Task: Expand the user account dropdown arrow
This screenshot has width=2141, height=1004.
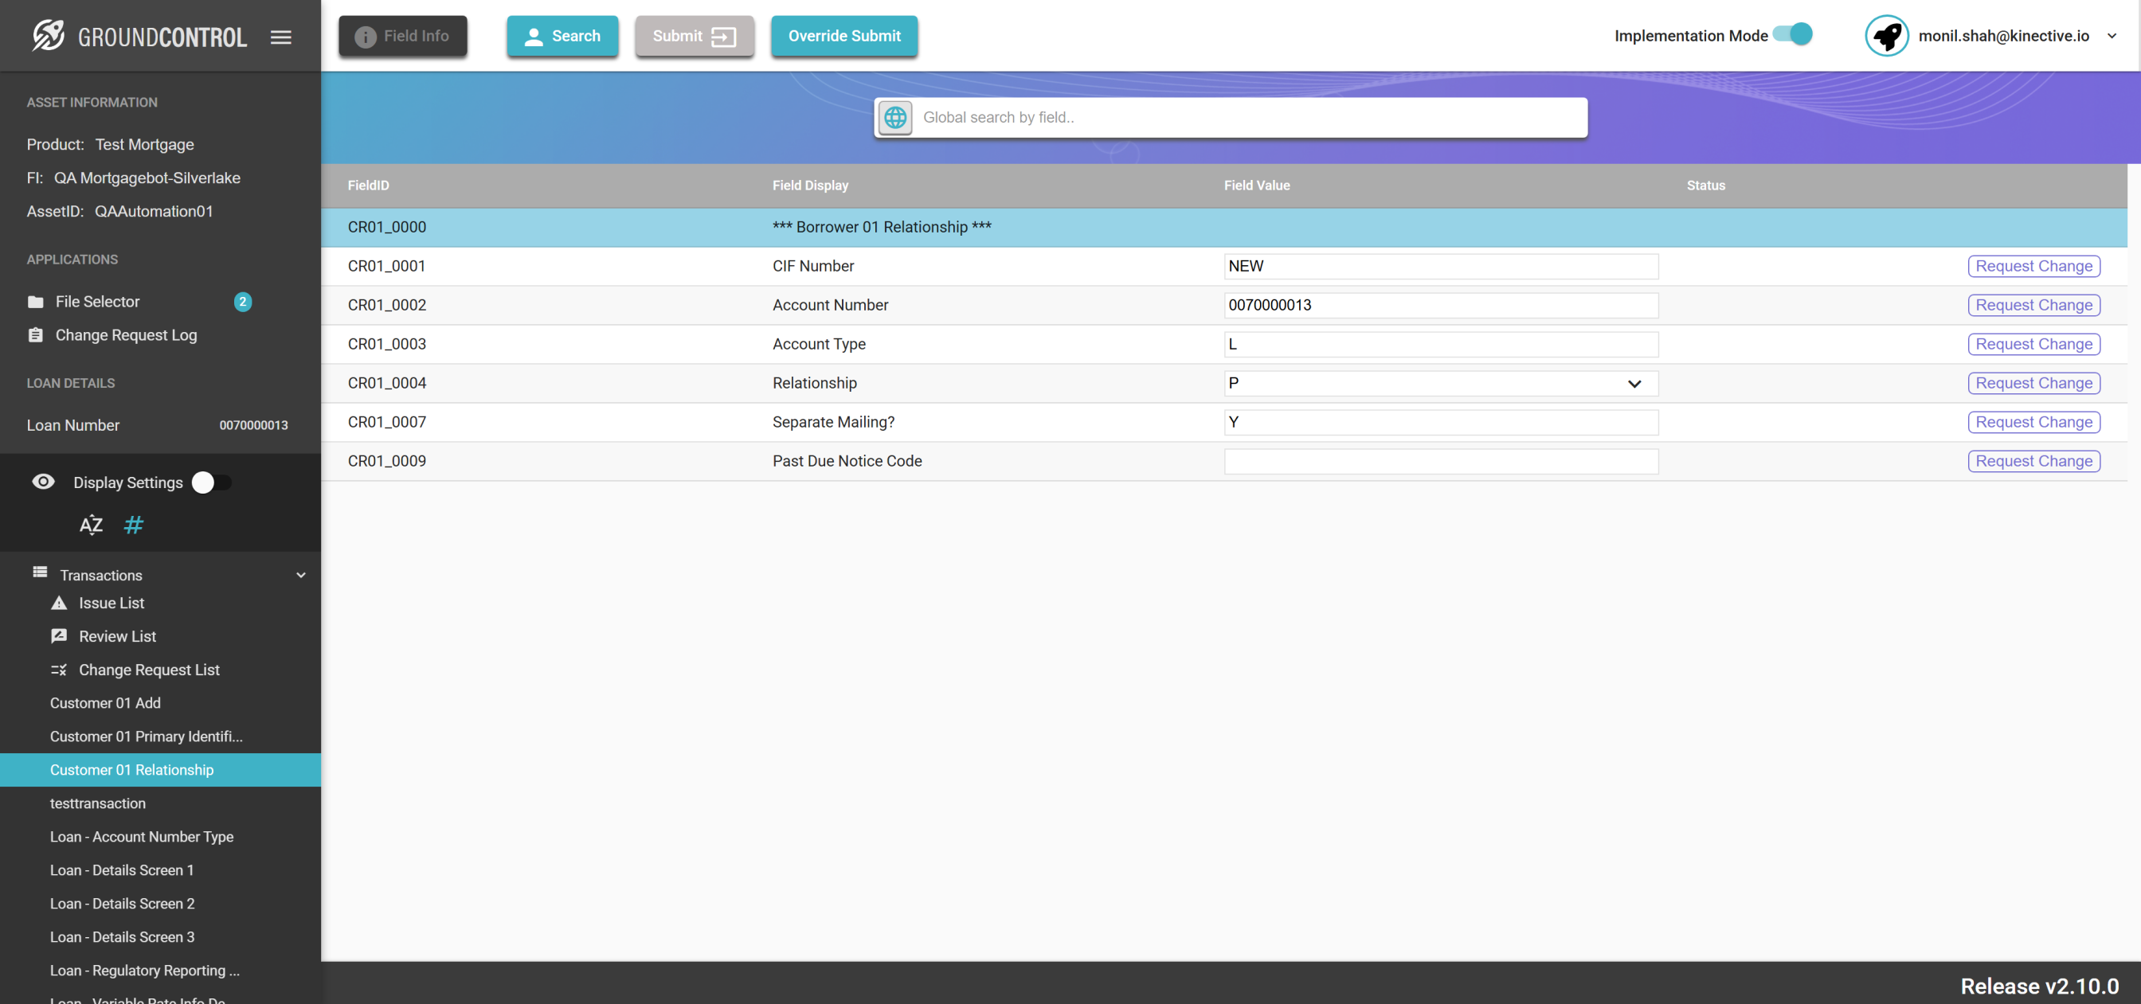Action: [x=2111, y=36]
